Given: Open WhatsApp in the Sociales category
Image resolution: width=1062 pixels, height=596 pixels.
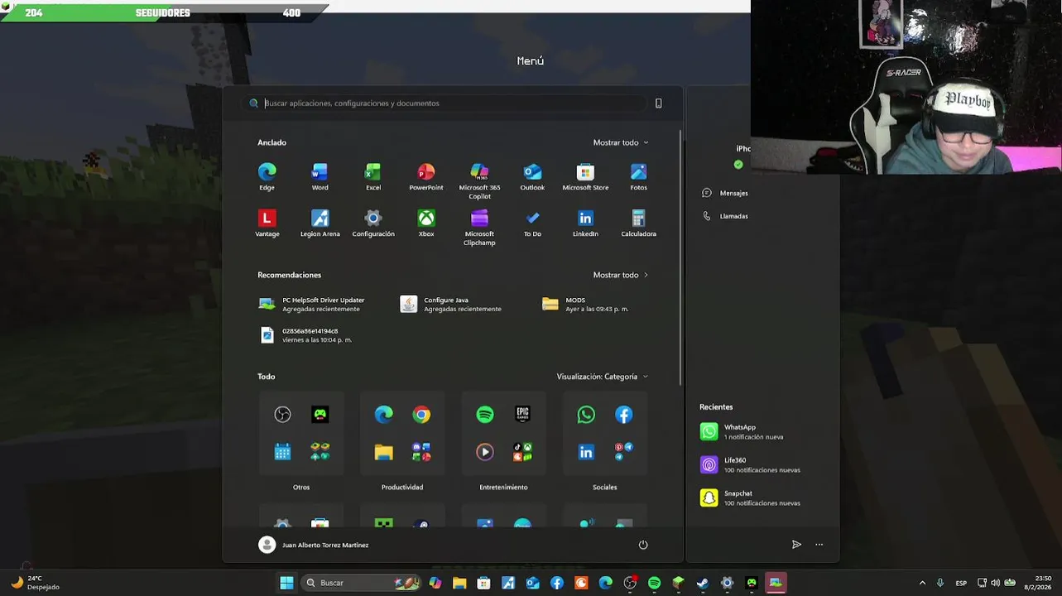Looking at the screenshot, I should point(586,415).
